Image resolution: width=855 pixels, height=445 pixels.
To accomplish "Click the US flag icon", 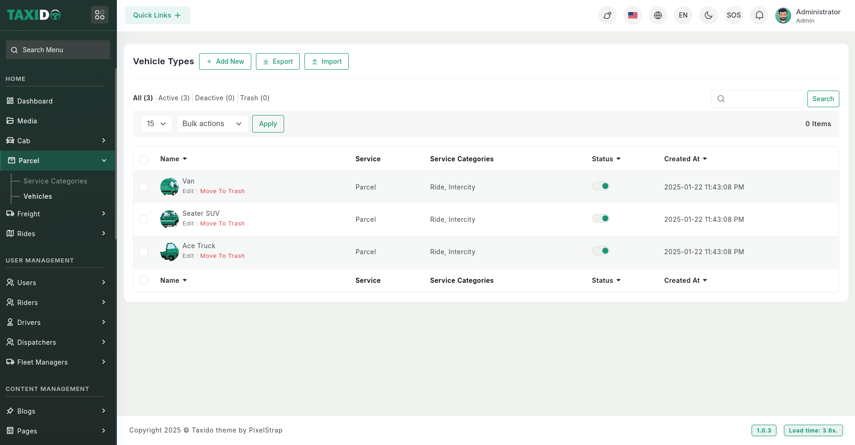I will click(632, 15).
